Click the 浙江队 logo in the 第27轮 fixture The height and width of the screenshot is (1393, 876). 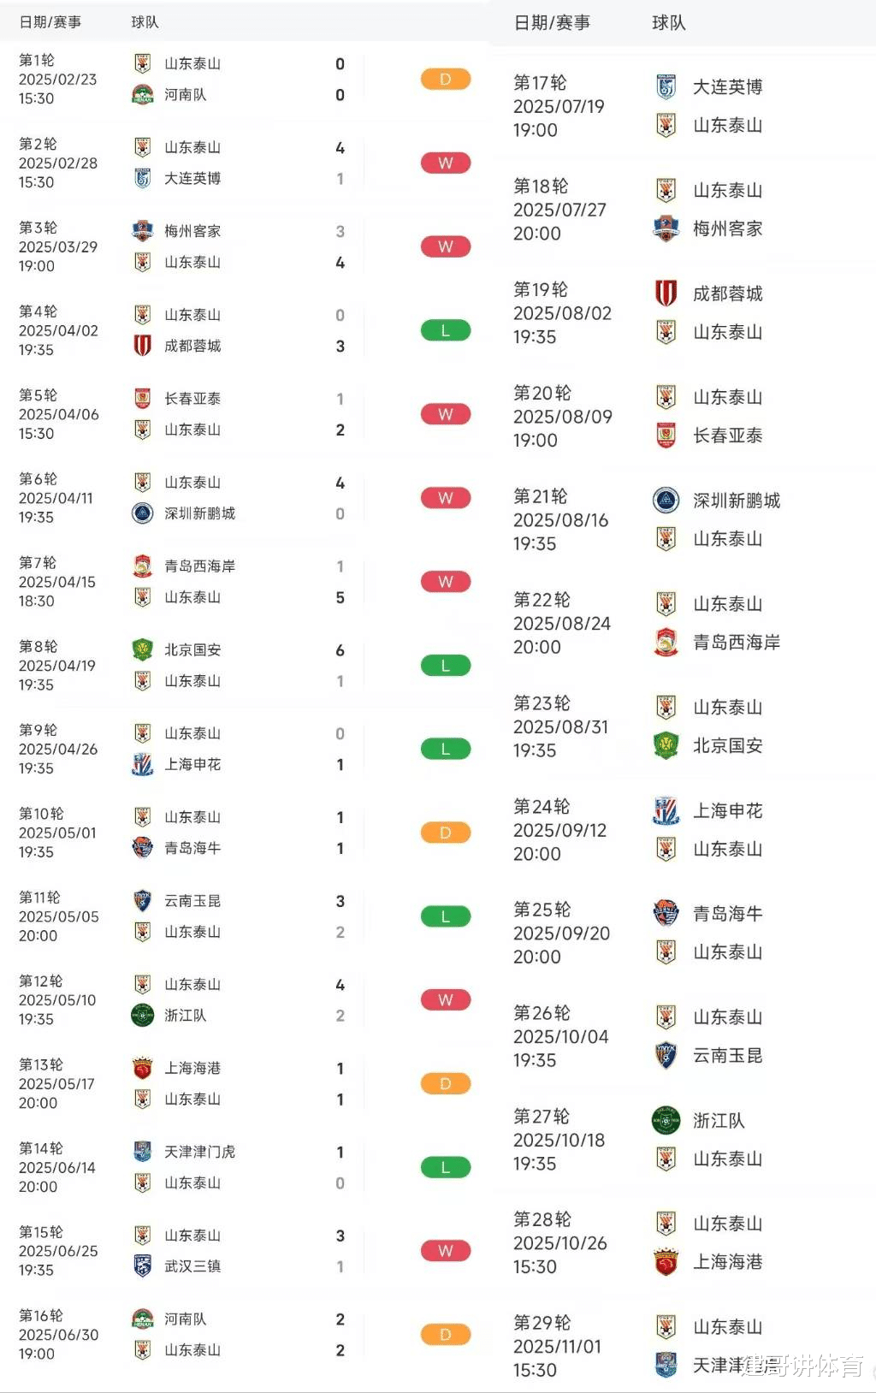coord(666,1121)
